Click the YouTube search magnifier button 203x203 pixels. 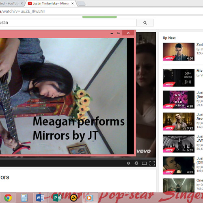click(145, 23)
